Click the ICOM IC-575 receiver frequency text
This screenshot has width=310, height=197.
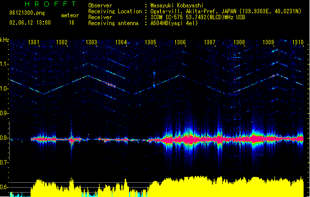point(198,17)
